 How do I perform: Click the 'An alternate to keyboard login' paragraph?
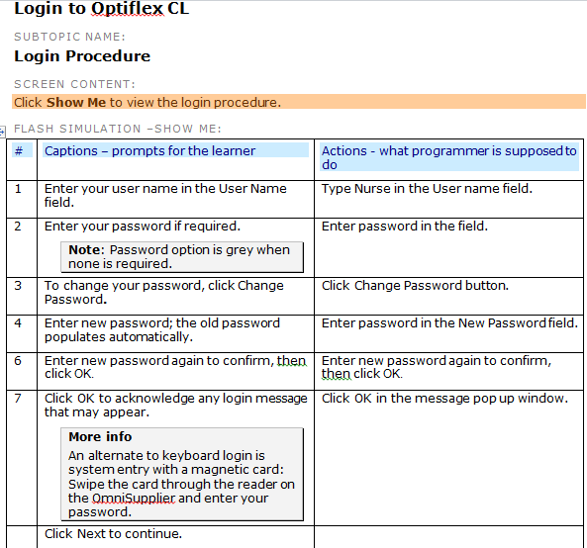(x=181, y=484)
